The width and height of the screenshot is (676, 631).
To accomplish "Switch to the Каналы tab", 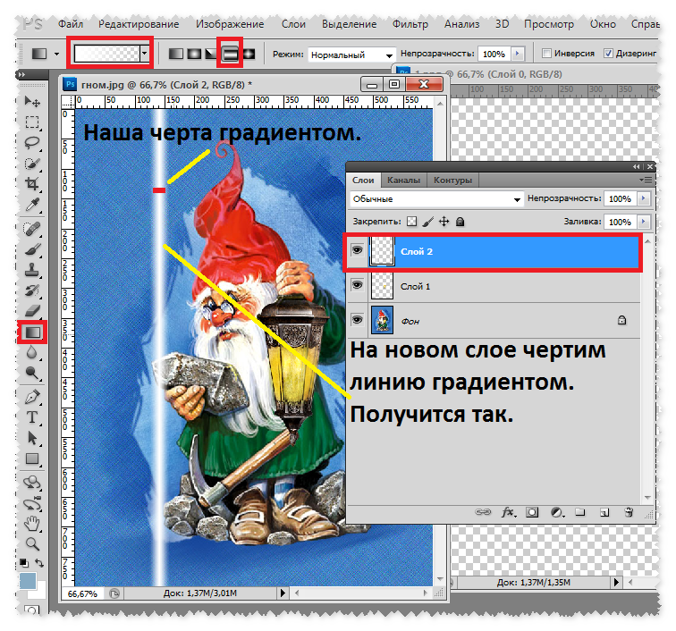I will pyautogui.click(x=403, y=181).
